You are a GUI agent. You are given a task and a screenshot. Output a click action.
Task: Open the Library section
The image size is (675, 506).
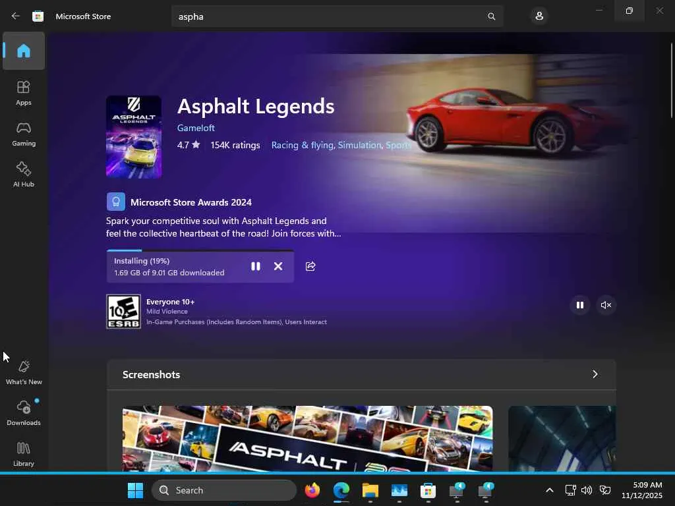(24, 454)
